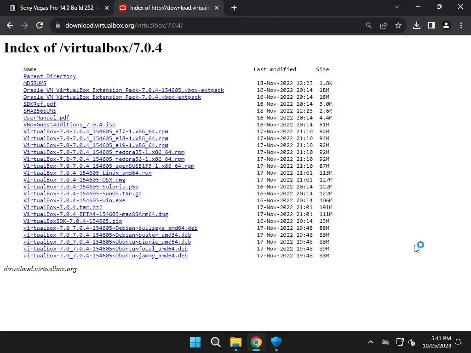The width and height of the screenshot is (471, 353).
Task: Download the Debian~buster_amd64.deb package
Action: [107, 235]
